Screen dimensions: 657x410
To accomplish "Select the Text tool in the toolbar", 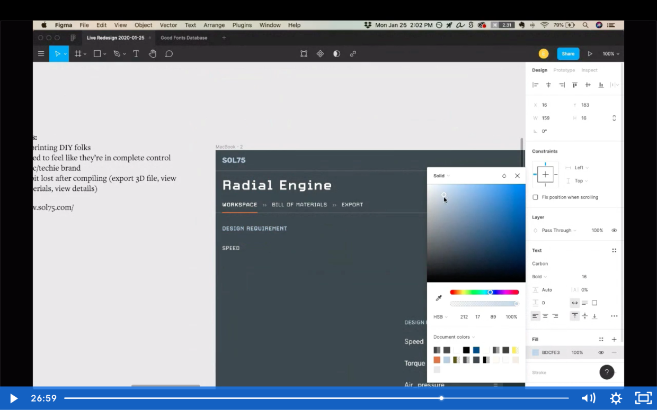I will click(136, 53).
